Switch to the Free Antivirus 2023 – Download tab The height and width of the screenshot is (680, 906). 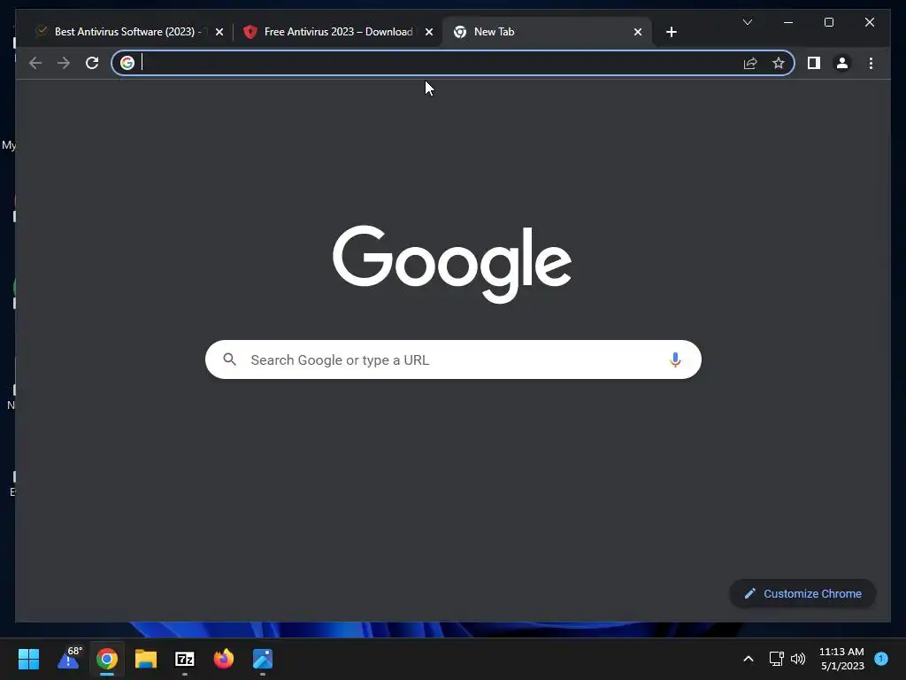pos(338,32)
